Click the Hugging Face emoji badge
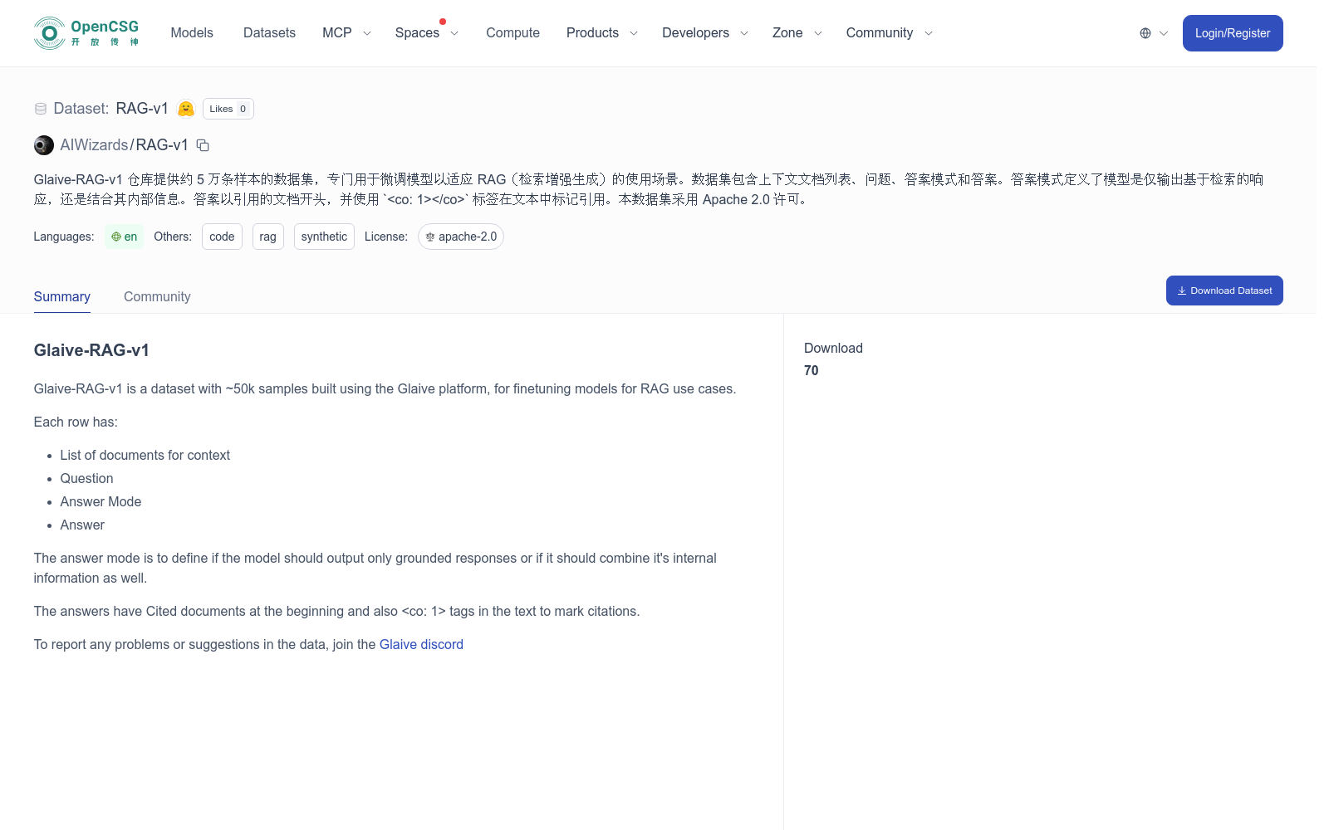1329x830 pixels. click(186, 109)
